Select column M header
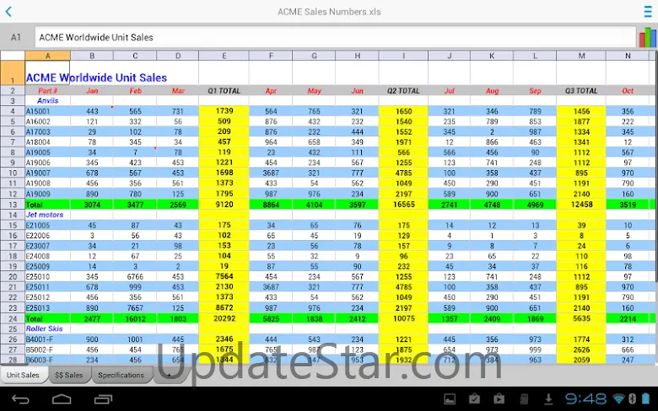Image resolution: width=658 pixels, height=411 pixels. click(581, 56)
